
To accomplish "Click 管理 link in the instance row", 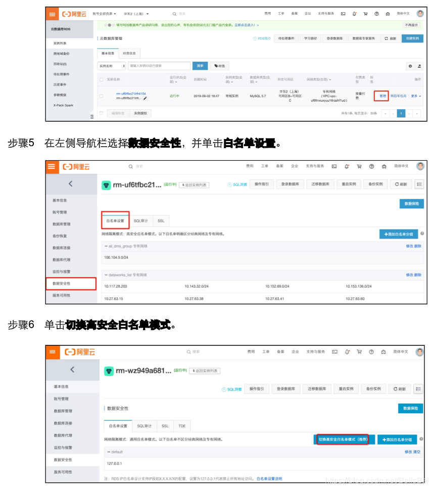I will tap(382, 96).
